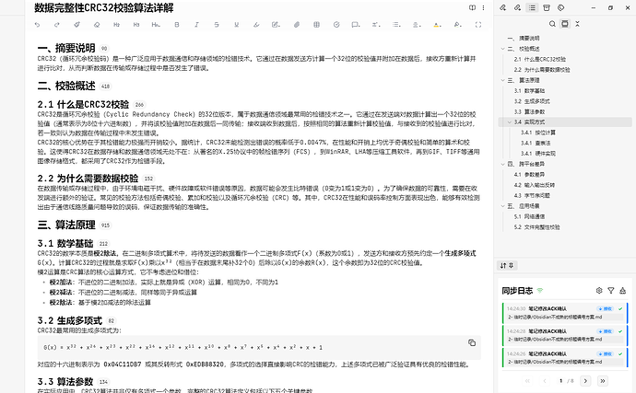Screen dimensions: 636x393
Task: Open the sync log settings gear
Action: (599, 291)
